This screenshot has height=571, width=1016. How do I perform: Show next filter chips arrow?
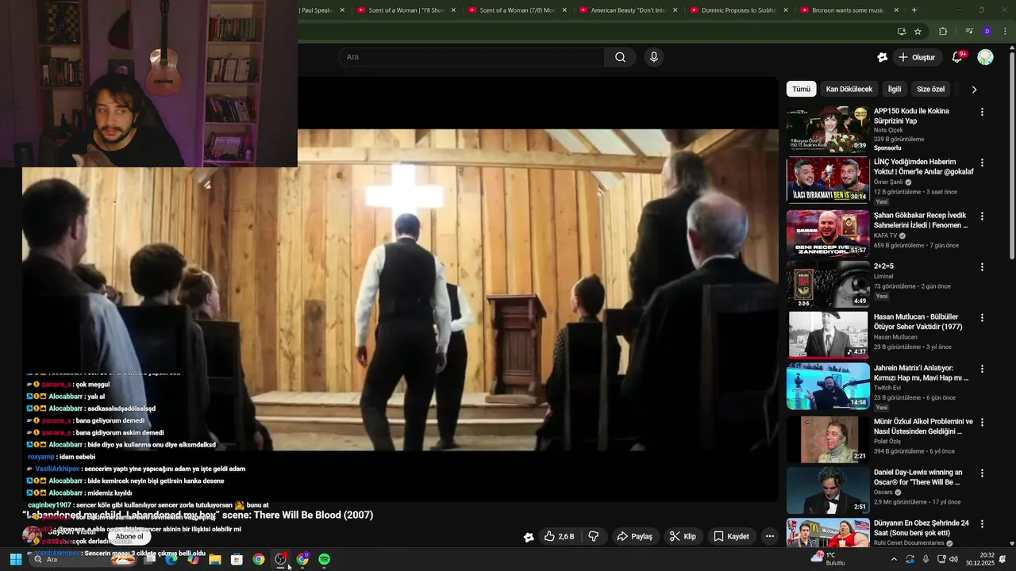(x=974, y=90)
